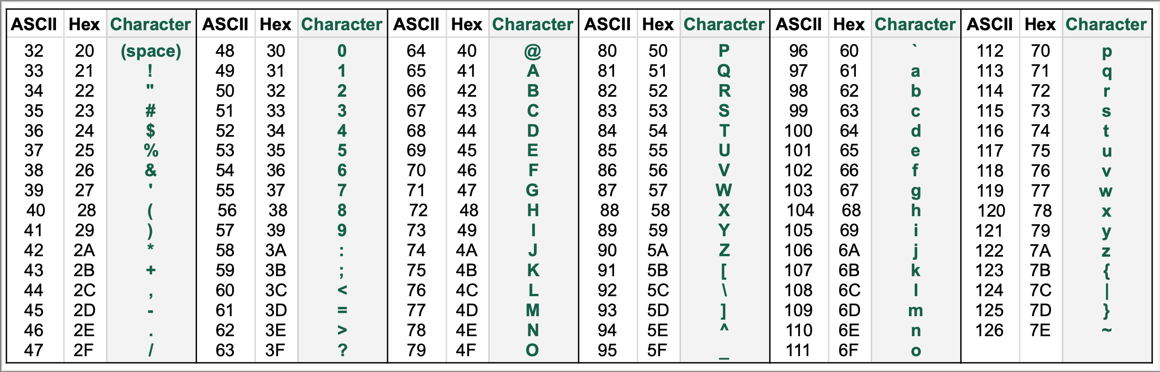Click hex value 4A cell

(467, 251)
